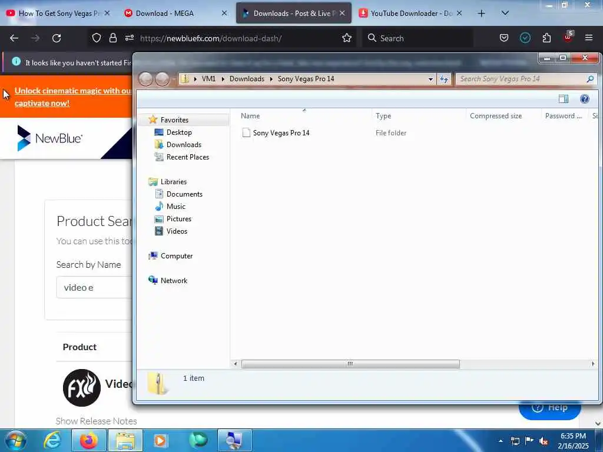
Task: Open the red uBlock extension icon
Action: click(568, 37)
